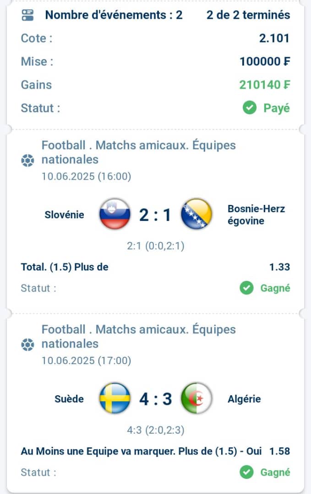Tap the Bosnia-Herzegovina flag icon
Screen dimensions: 311x494
tap(196, 214)
